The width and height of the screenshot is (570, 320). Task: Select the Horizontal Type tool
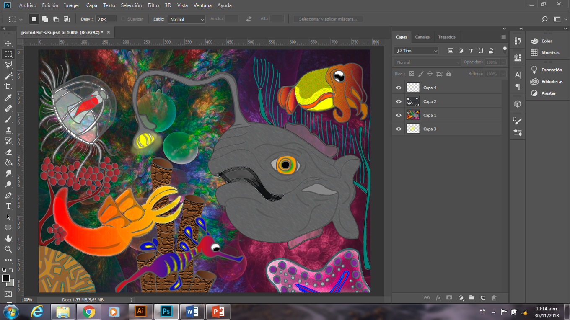(8, 206)
